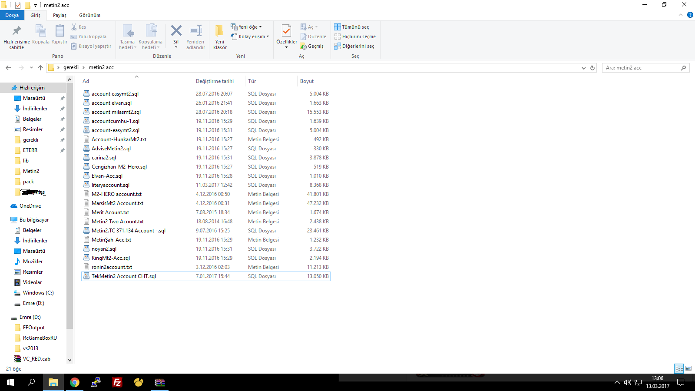Open the taskbar volume icon
Image resolution: width=695 pixels, height=391 pixels.
(x=627, y=382)
